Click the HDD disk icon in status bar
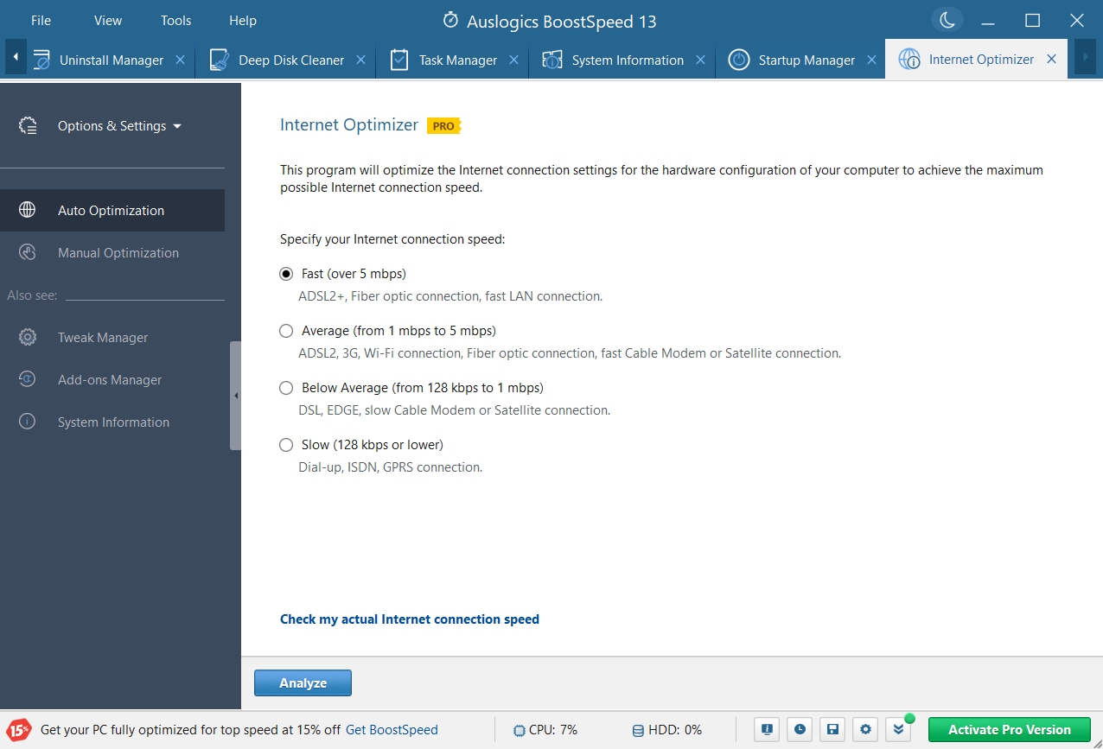 point(638,730)
